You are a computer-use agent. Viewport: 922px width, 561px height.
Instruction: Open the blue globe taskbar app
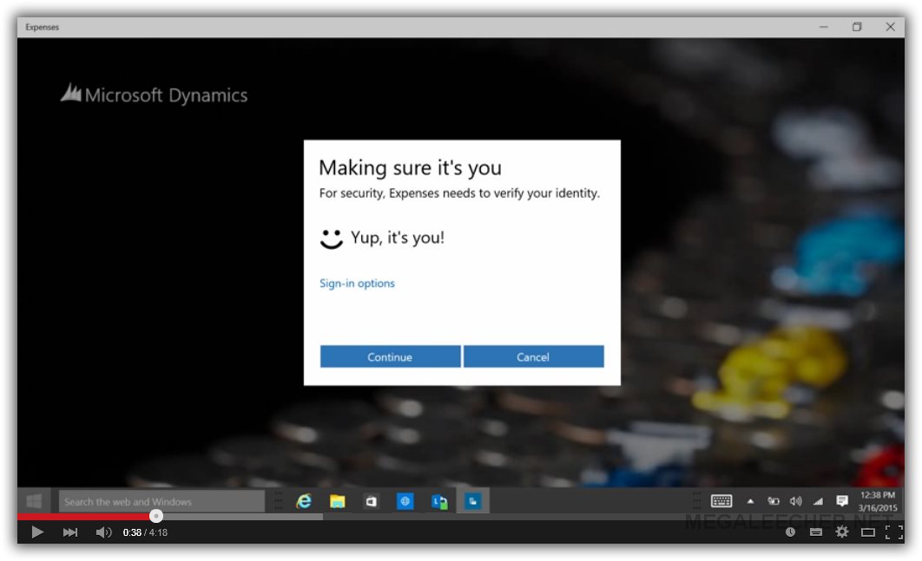[405, 501]
